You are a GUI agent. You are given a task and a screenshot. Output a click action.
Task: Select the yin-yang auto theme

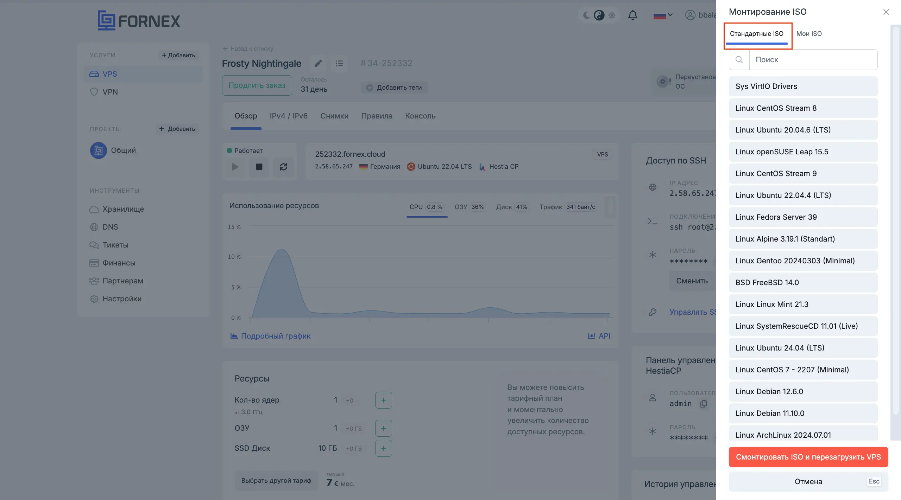click(599, 15)
